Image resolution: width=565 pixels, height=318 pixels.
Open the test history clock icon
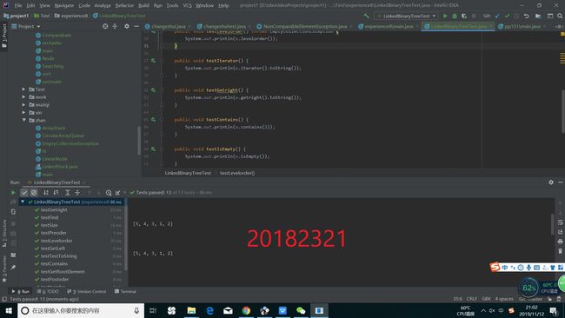coord(109,193)
